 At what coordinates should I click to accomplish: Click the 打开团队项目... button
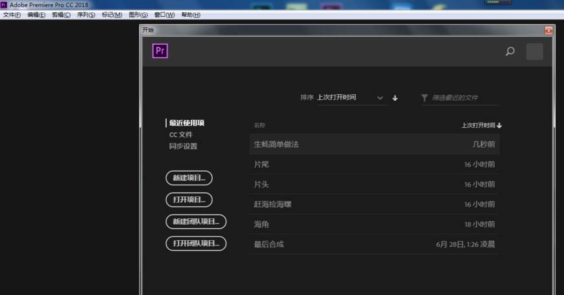point(196,243)
